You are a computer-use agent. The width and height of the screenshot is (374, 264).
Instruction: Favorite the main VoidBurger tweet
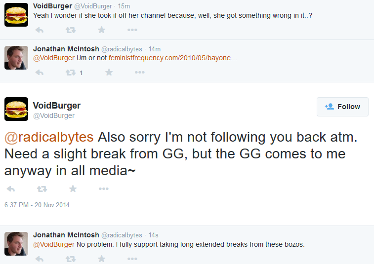pos(73,189)
